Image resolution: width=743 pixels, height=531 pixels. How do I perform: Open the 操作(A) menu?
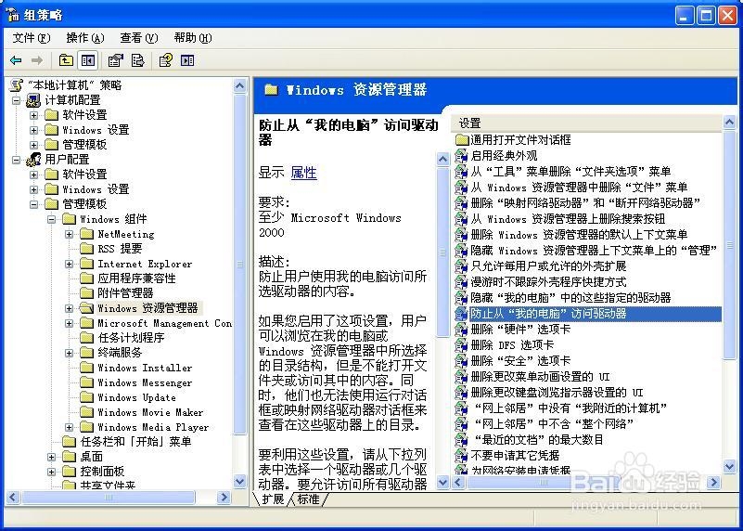tap(85, 38)
